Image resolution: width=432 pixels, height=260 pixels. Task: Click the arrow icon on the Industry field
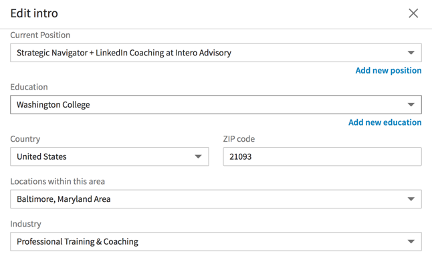[411, 241]
